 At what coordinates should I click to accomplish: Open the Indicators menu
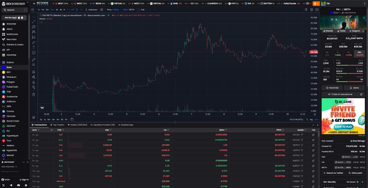pos(91,10)
